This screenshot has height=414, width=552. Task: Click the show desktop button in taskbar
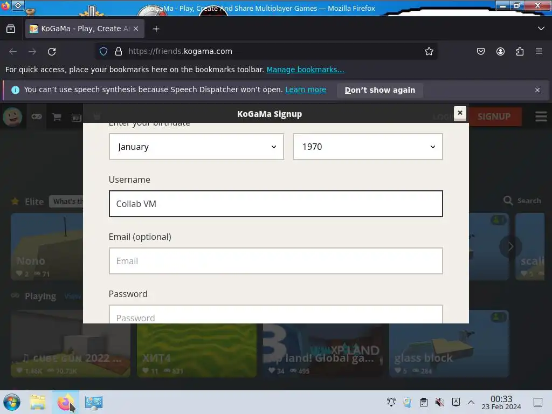(x=538, y=402)
